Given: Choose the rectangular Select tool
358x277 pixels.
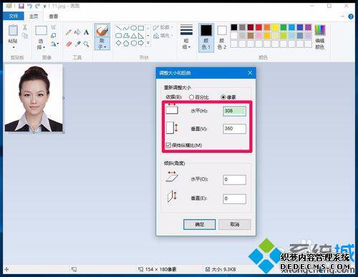Looking at the screenshot, I should (41, 31).
